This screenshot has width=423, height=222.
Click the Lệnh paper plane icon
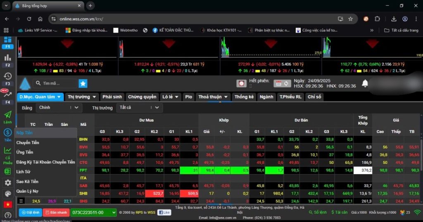7,115
